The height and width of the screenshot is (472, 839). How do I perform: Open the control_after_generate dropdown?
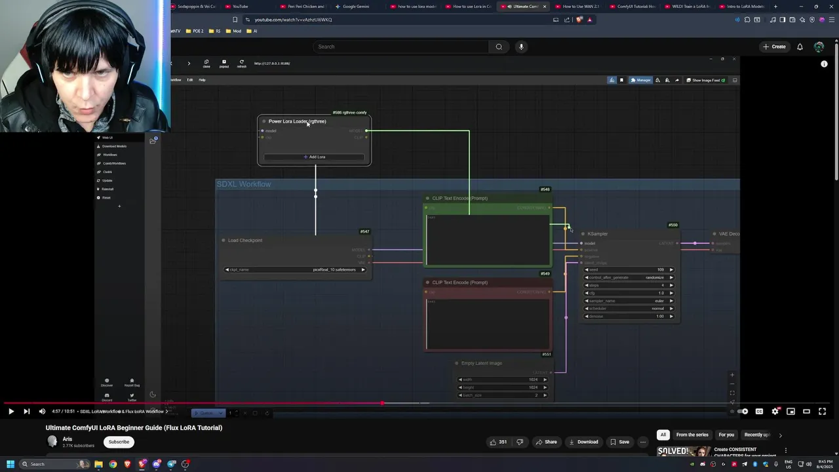pos(629,277)
